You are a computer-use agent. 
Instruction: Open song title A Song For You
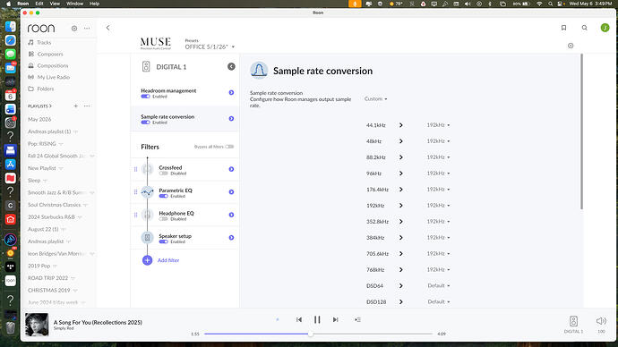pyautogui.click(x=98, y=322)
